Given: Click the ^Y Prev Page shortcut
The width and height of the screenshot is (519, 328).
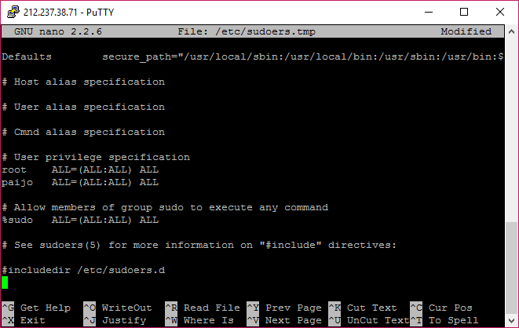Looking at the screenshot, I should (284, 308).
